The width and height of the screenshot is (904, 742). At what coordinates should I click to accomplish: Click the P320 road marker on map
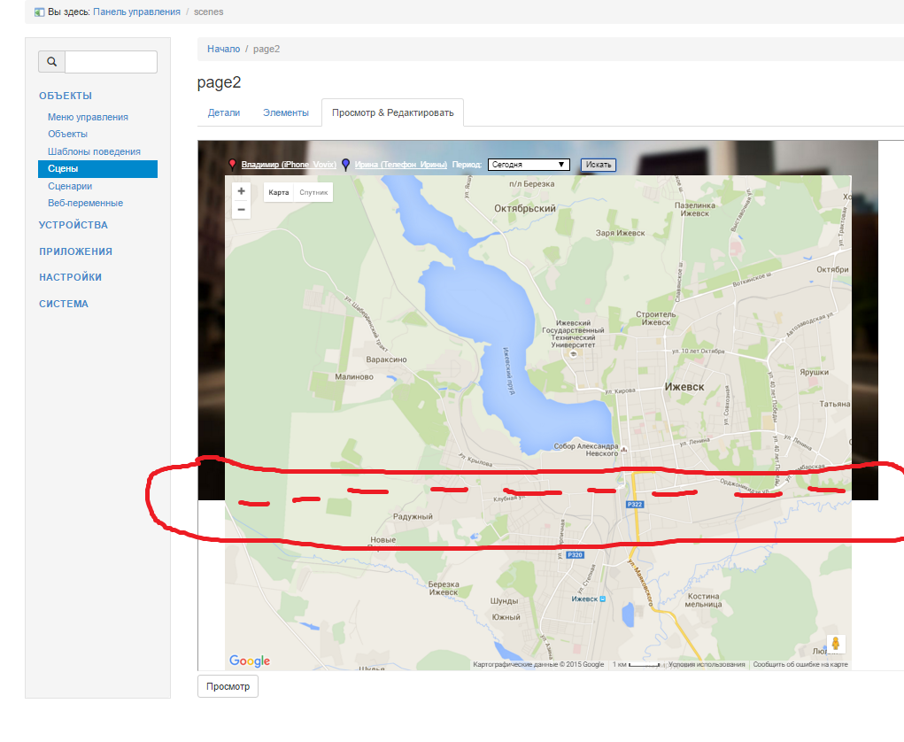pos(575,554)
